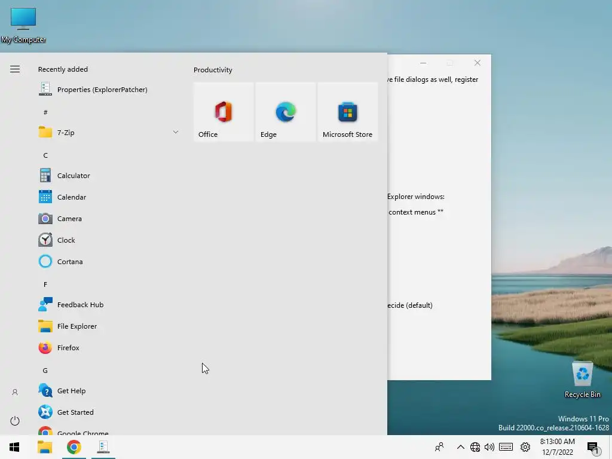Screen dimensions: 612x459
Task: Open the 7-Zip folder entry
Action: click(x=109, y=132)
